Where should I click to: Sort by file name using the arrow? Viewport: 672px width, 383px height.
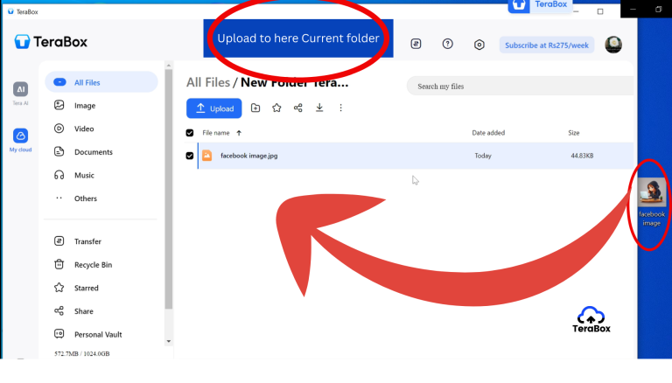point(239,133)
